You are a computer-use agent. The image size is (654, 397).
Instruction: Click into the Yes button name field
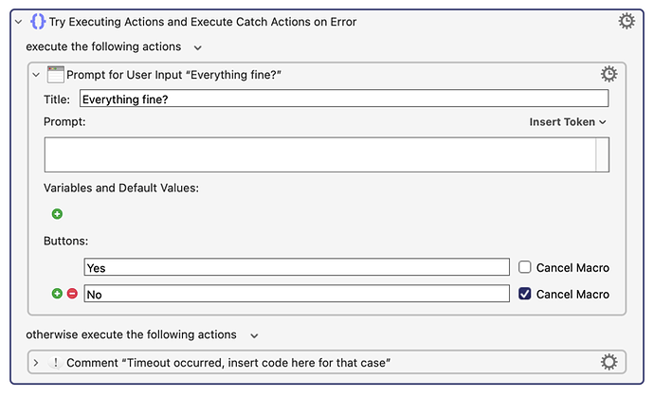(x=297, y=267)
